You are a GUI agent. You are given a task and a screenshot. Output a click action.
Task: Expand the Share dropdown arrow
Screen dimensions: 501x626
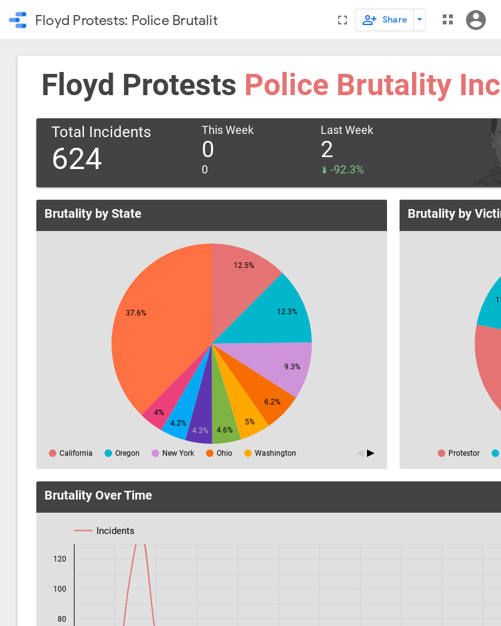pyautogui.click(x=420, y=20)
